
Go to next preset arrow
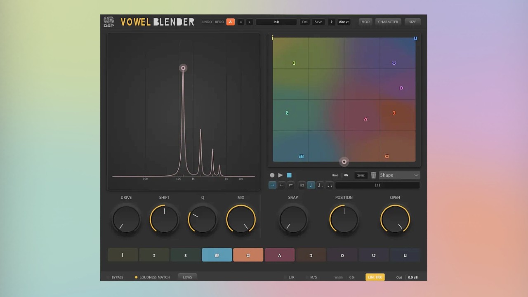click(x=249, y=22)
